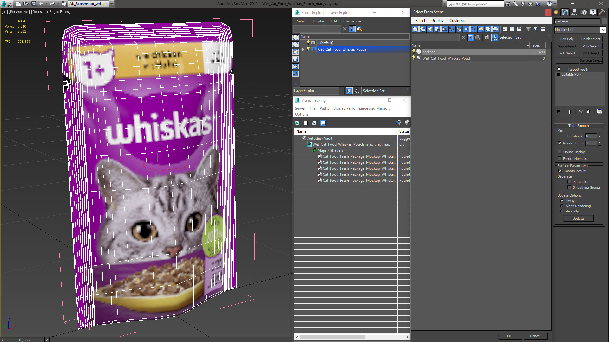
Task: Select Always update option
Action: coord(562,201)
